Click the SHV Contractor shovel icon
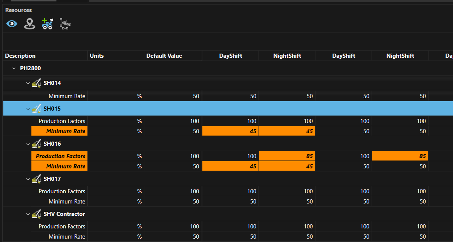453x242 pixels. click(37, 214)
